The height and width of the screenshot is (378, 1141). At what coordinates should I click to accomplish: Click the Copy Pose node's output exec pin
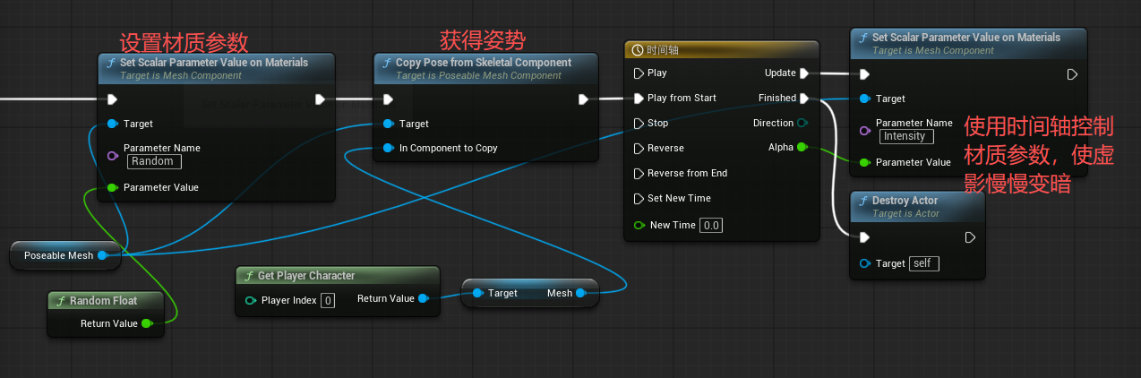point(583,99)
